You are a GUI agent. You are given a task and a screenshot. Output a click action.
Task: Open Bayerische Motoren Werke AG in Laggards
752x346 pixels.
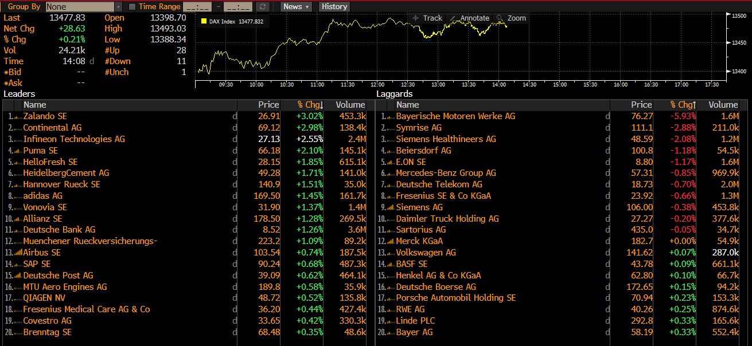coord(455,116)
